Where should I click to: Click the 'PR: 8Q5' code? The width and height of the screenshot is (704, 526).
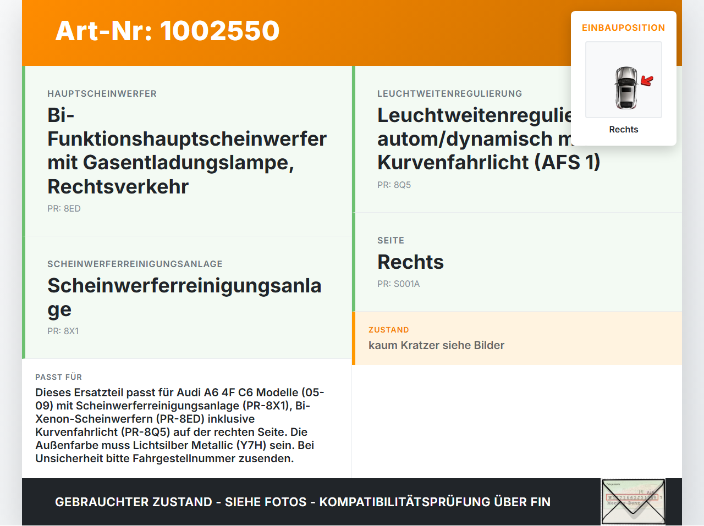point(394,185)
